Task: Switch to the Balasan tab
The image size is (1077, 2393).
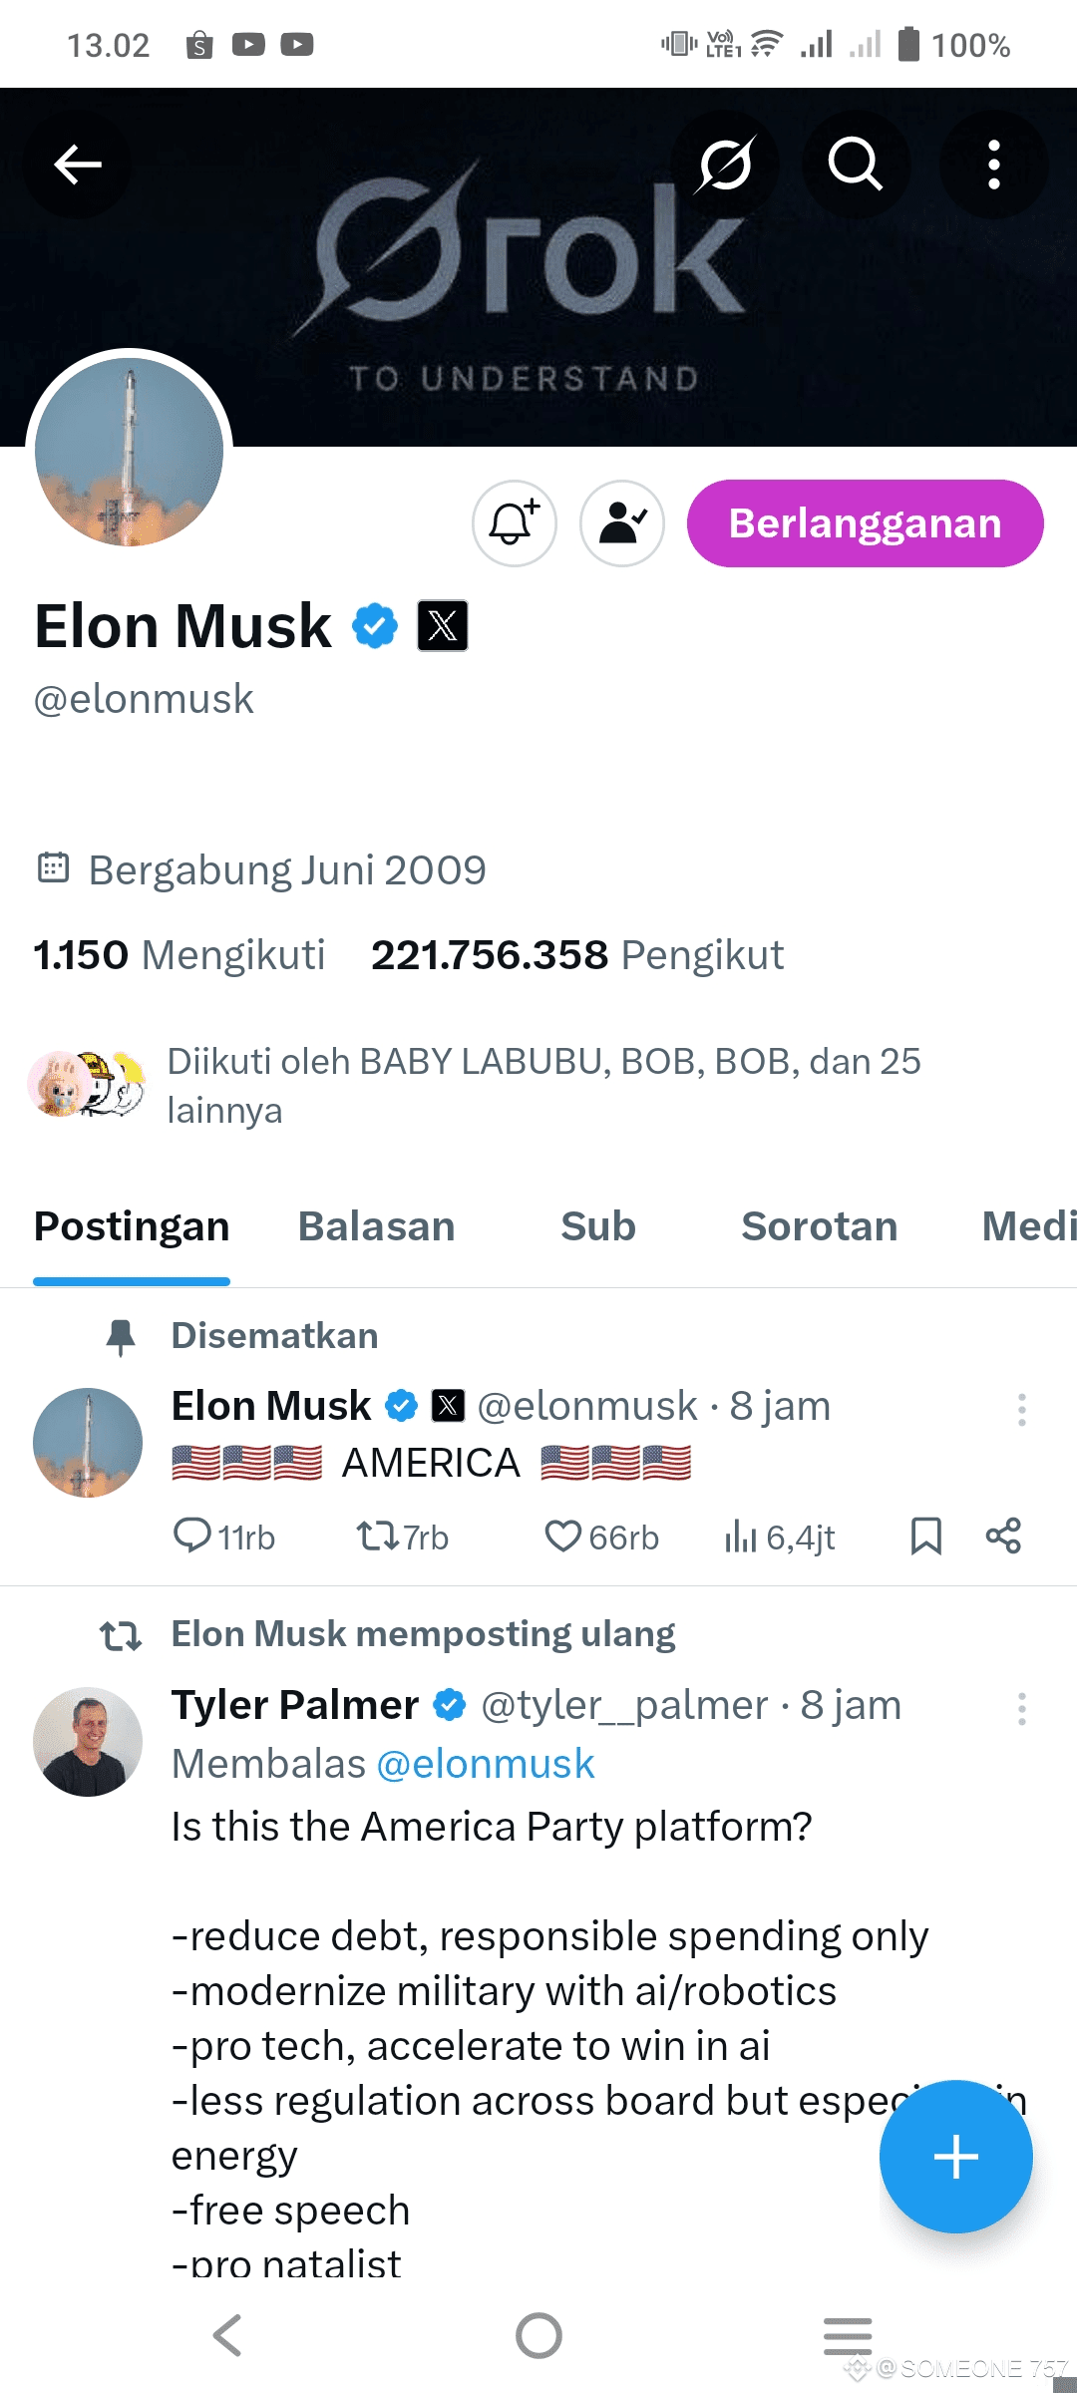Action: [376, 1226]
